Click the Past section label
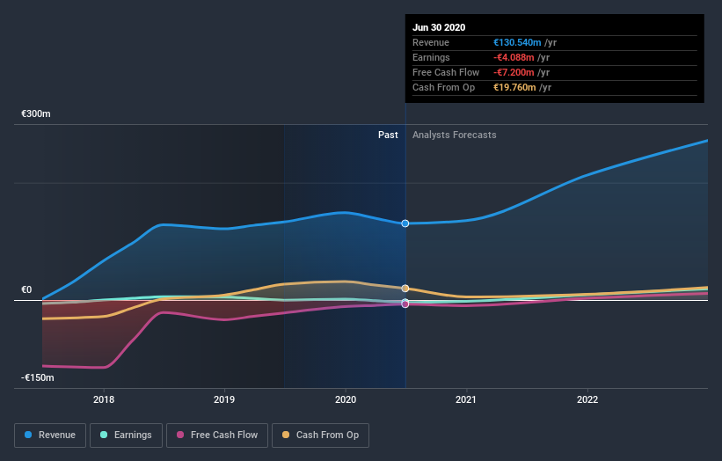Viewport: 722px width, 461px height. click(388, 135)
